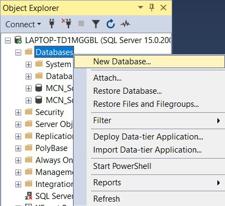Click the grey Stop square icon
This screenshot has width=225, height=206.
pyautogui.click(x=81, y=23)
